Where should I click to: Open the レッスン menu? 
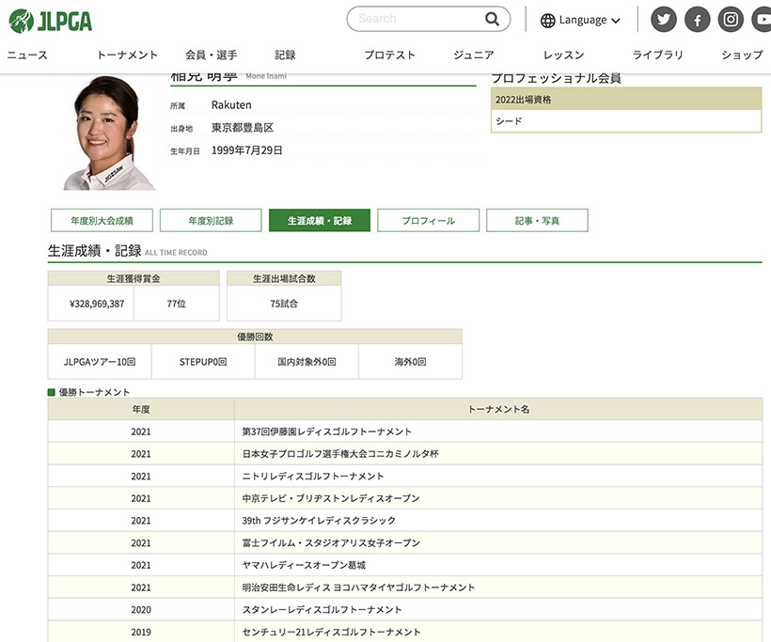[563, 55]
